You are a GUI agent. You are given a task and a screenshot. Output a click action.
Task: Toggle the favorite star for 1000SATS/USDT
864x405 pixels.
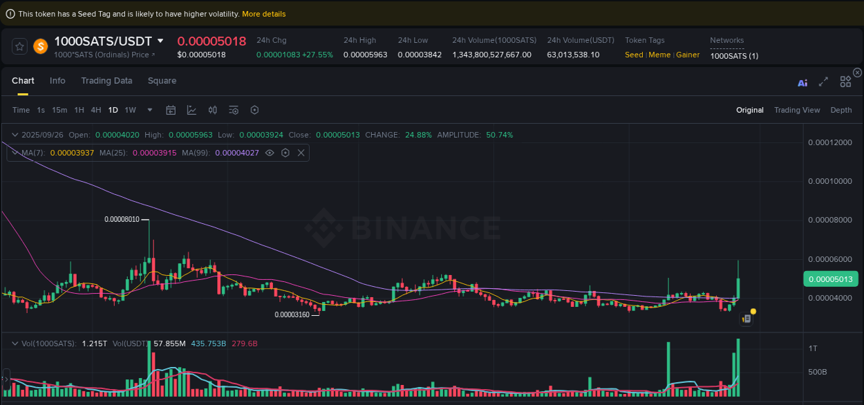pyautogui.click(x=19, y=46)
